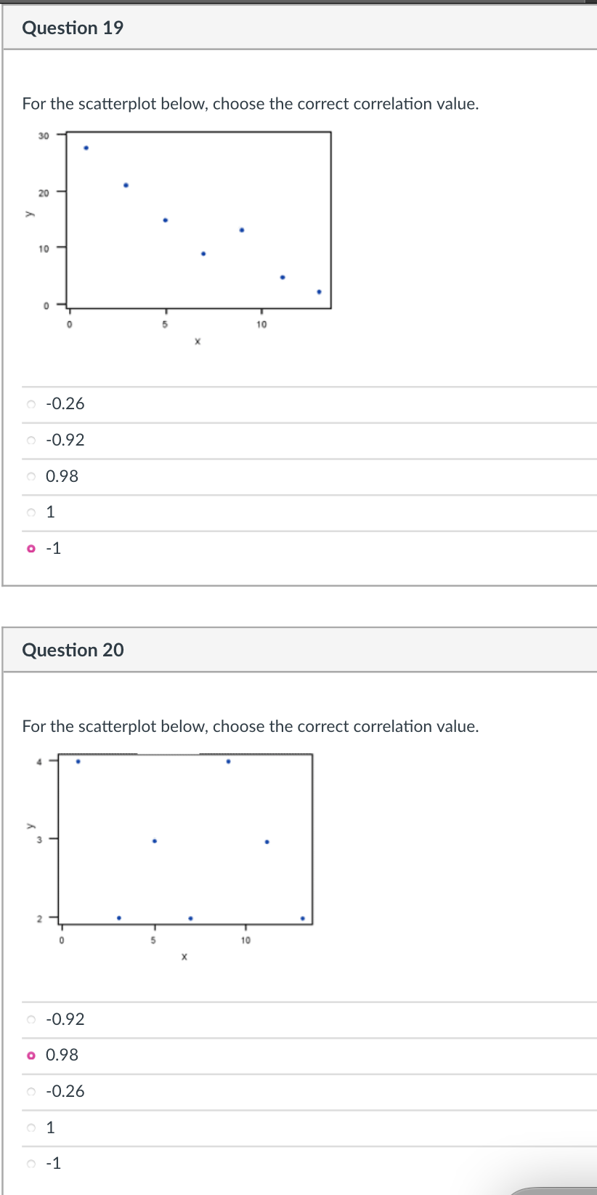This screenshot has height=1195, width=597.
Task: Click the "0.98" answer label text in Question 20
Action: point(61,1055)
